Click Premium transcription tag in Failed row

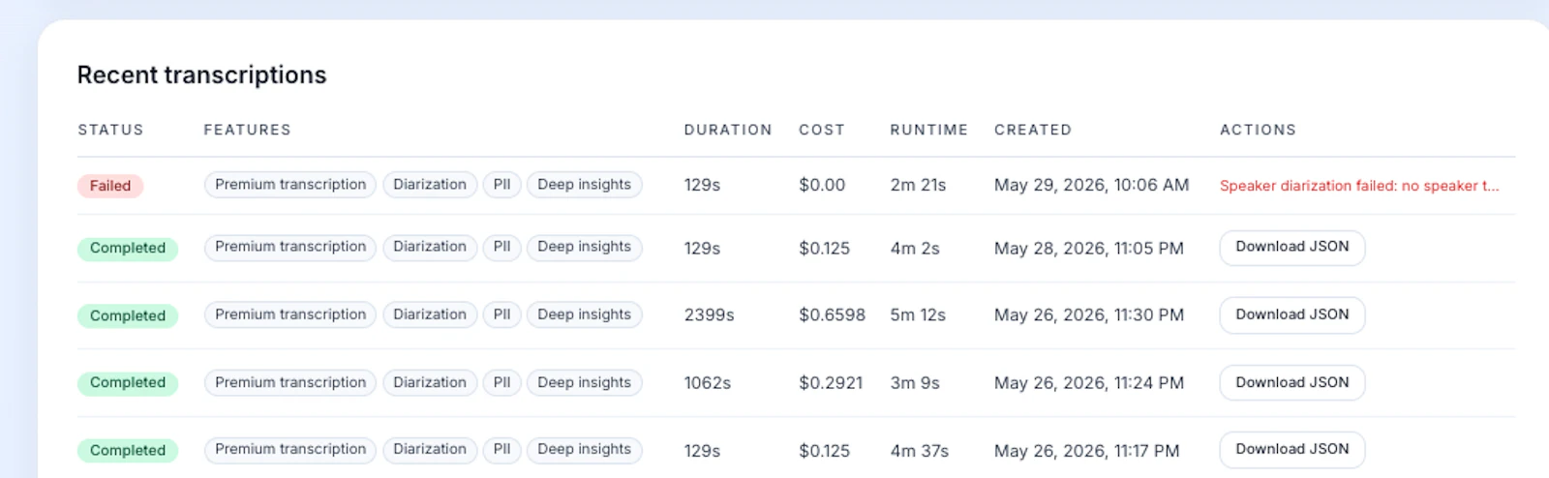[290, 185]
